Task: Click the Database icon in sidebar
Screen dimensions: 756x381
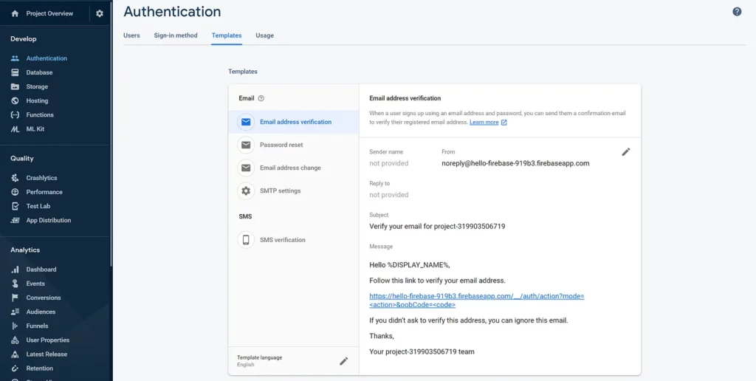Action: click(15, 72)
